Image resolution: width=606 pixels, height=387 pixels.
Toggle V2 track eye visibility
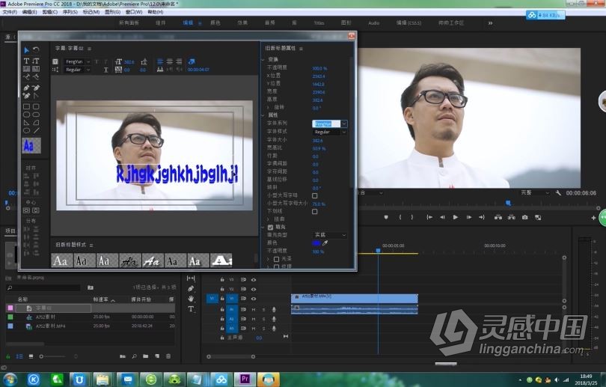pyautogui.click(x=254, y=289)
